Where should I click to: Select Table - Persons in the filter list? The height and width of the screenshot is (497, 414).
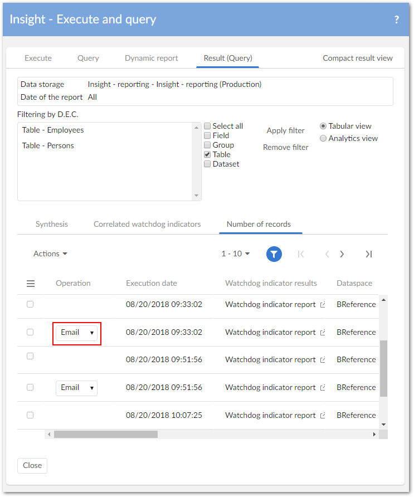point(48,145)
